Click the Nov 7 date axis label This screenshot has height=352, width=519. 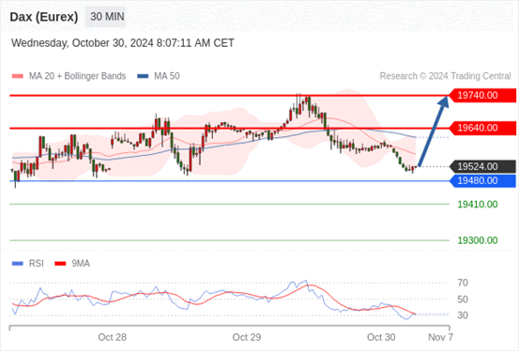tap(440, 337)
